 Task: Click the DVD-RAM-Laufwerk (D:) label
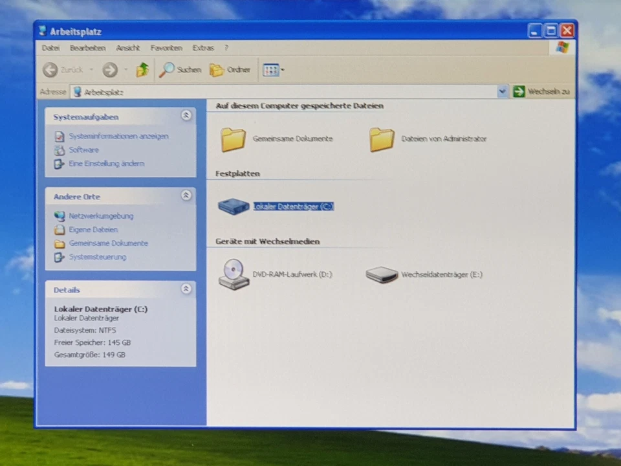click(292, 274)
